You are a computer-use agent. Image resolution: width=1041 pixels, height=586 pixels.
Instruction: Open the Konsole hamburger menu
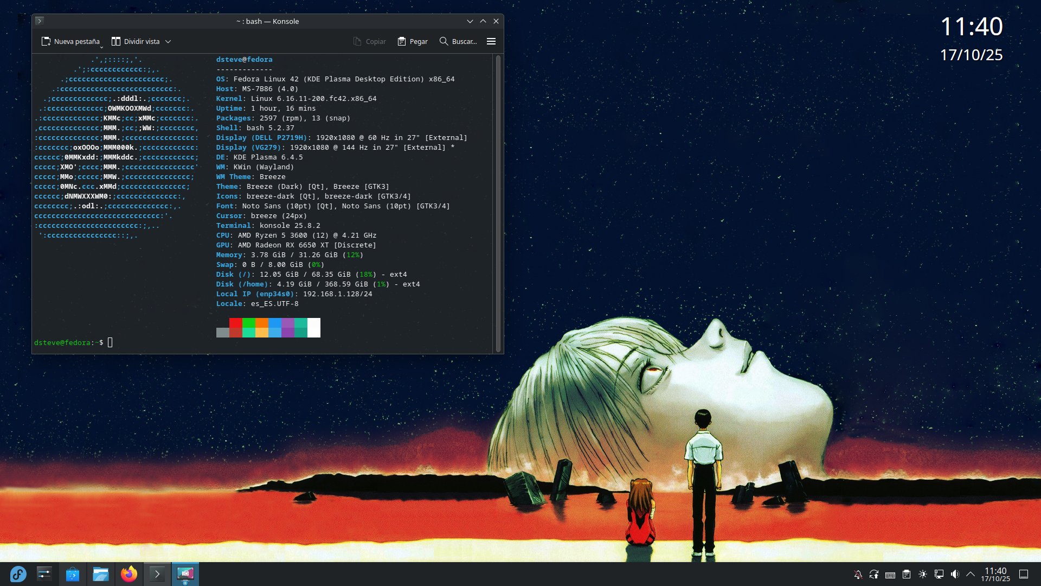pyautogui.click(x=491, y=41)
